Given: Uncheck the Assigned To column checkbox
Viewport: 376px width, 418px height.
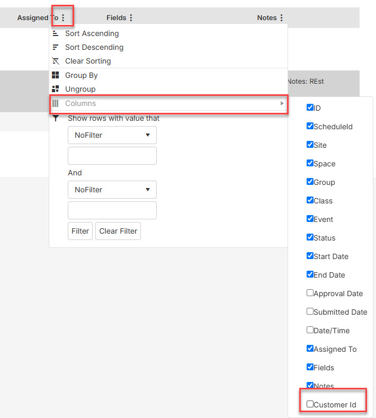Looking at the screenshot, I should (x=310, y=349).
